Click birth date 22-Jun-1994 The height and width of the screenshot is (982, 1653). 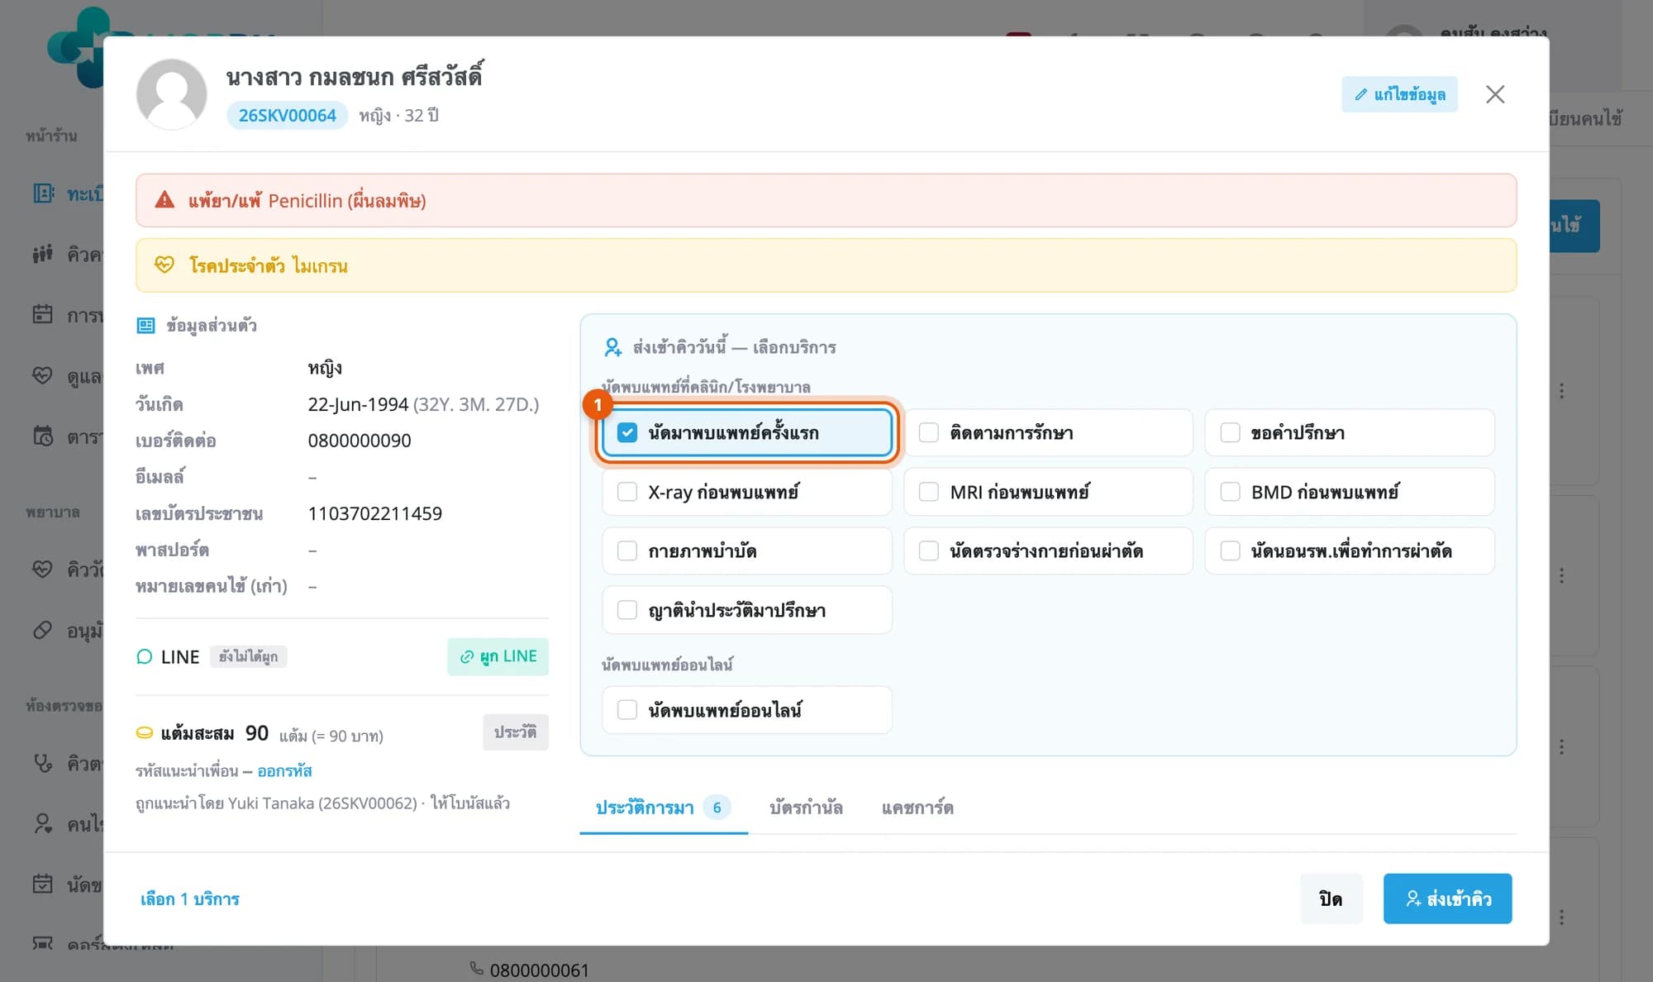pos(358,404)
